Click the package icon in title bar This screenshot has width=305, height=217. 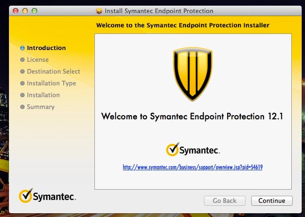[x=99, y=11]
